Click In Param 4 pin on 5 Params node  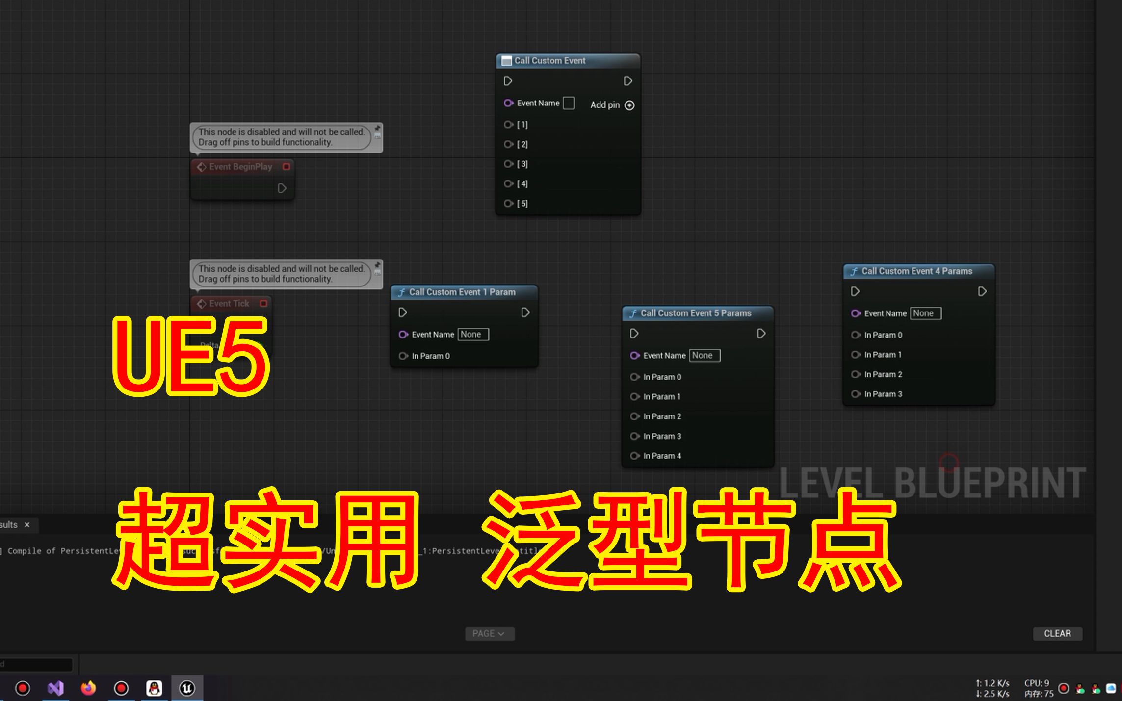pyautogui.click(x=635, y=456)
